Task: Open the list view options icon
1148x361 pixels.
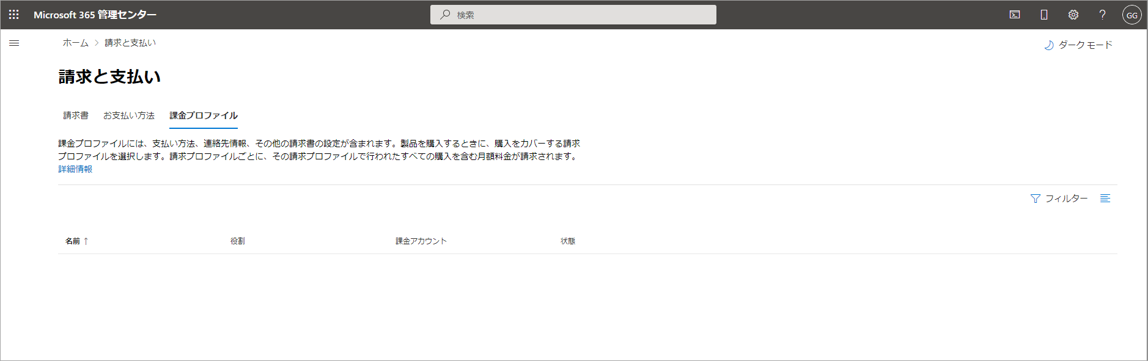Action: click(x=1105, y=199)
